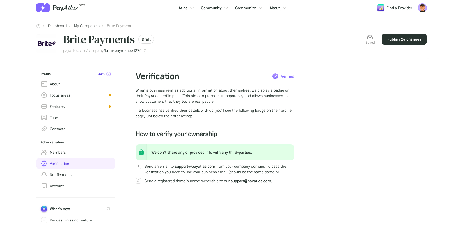Click the home icon in breadcrumbs
The image size is (463, 252).
pyautogui.click(x=38, y=26)
